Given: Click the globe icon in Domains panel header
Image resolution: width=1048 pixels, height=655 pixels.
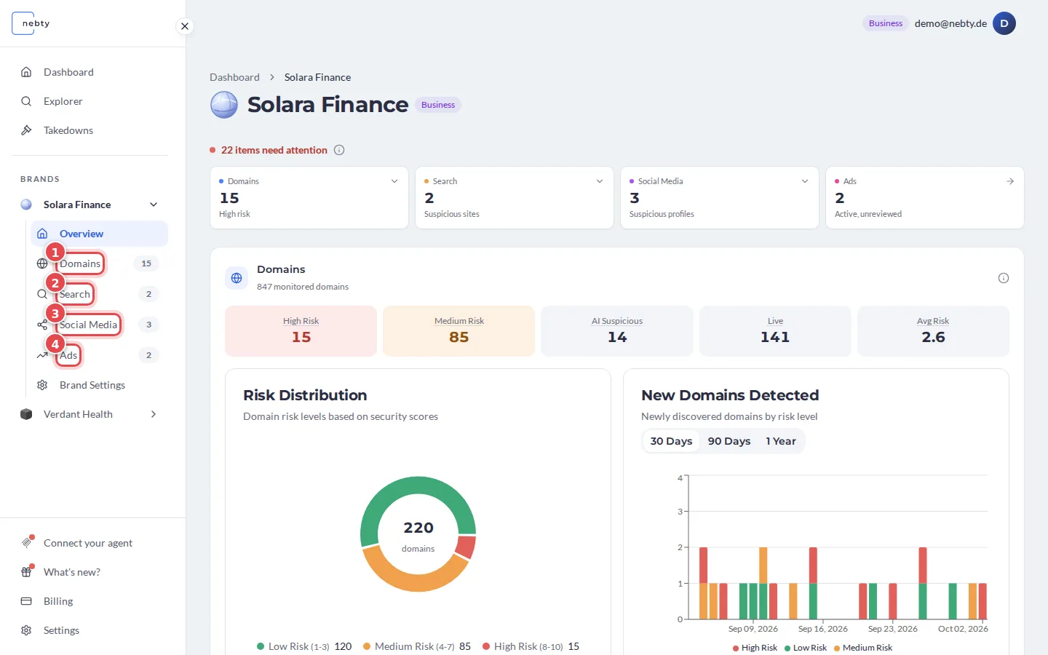Looking at the screenshot, I should tap(237, 278).
